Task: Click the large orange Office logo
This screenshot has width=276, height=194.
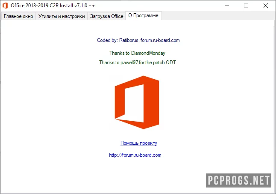Action: tap(137, 102)
